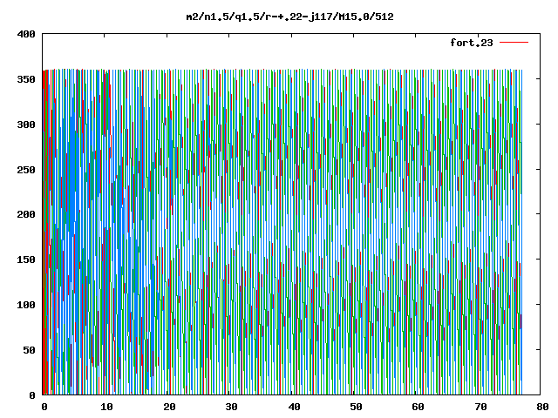This screenshot has width=558, height=418.
Task: Click x-axis label 30
Action: pyautogui.click(x=232, y=407)
